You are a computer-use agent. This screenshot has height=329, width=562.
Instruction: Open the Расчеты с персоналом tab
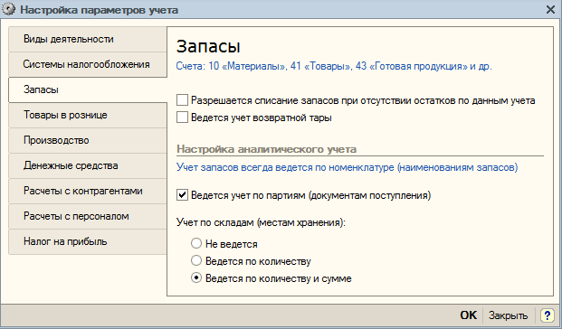tap(88, 217)
